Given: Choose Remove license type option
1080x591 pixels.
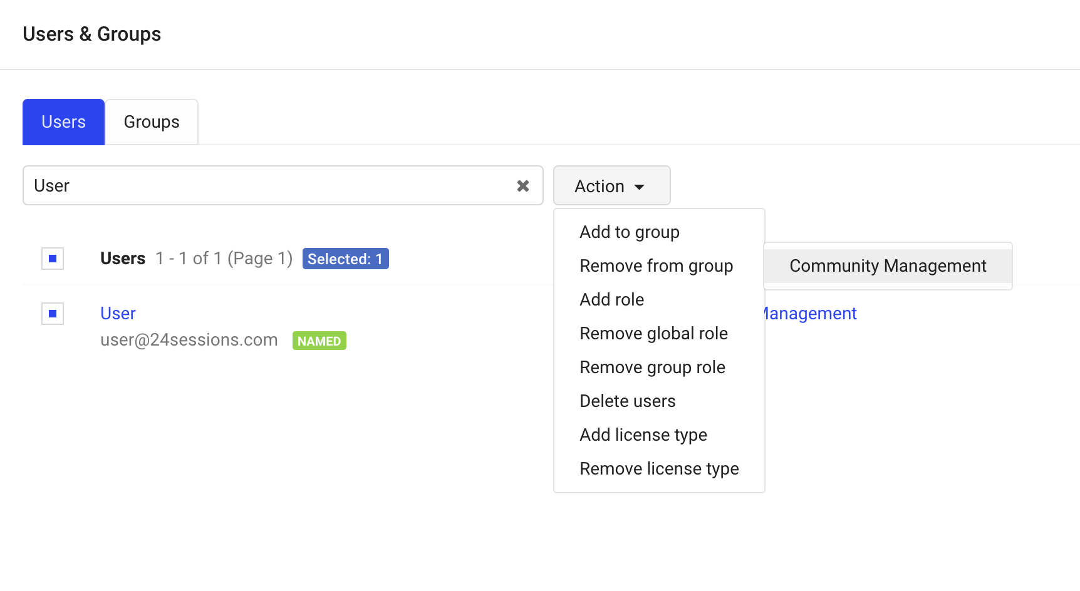Looking at the screenshot, I should coord(659,469).
